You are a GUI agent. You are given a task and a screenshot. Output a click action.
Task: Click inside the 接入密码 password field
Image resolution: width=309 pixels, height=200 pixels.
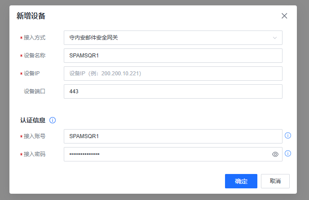pos(166,154)
